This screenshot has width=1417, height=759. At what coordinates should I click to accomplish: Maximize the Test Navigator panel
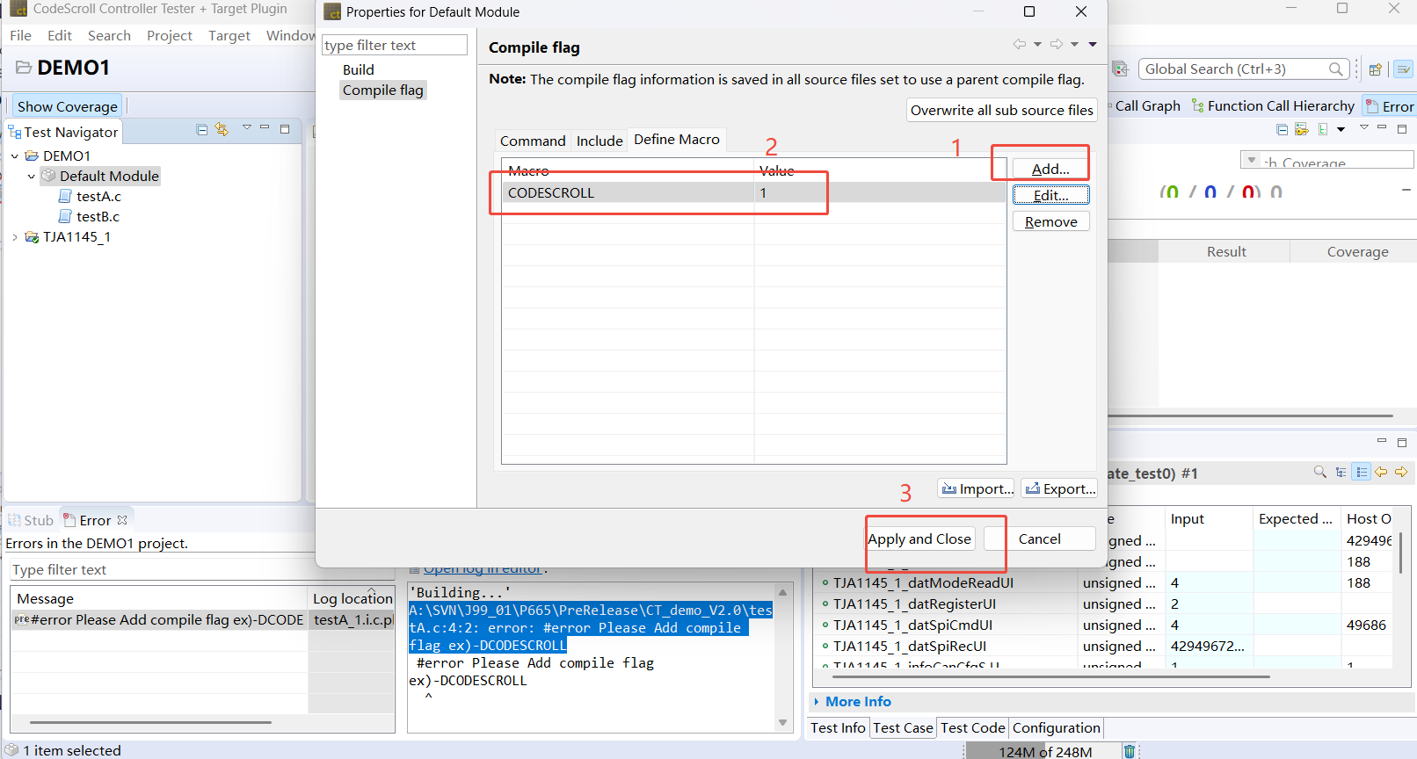click(x=285, y=129)
